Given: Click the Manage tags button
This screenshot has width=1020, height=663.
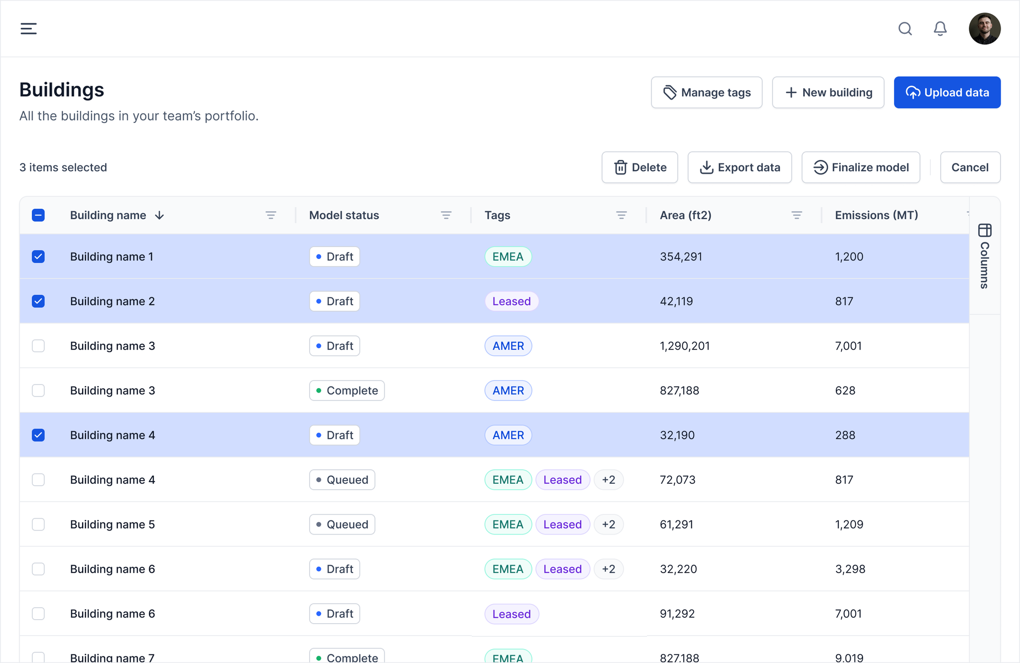Looking at the screenshot, I should tap(706, 92).
